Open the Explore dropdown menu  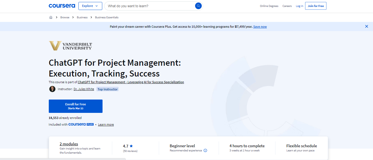[90, 6]
